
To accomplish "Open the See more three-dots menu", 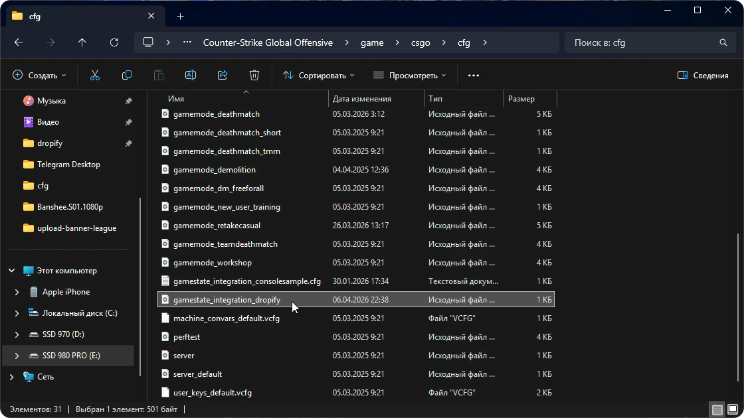I will click(474, 76).
